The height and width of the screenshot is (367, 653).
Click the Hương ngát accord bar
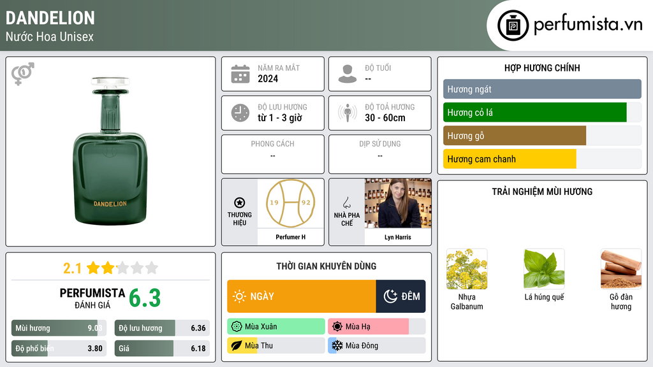tap(542, 89)
